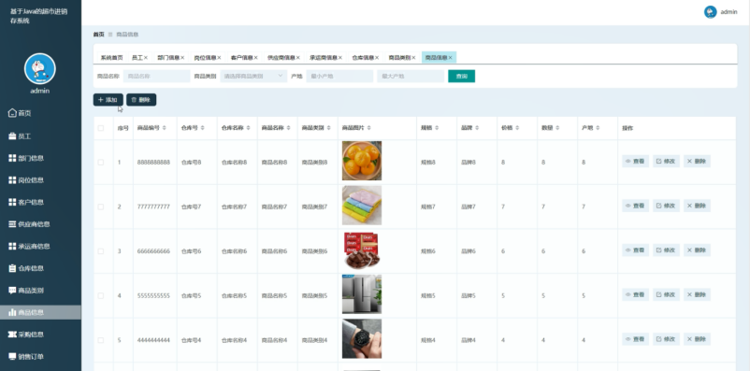This screenshot has width=750, height=371.
Task: Open 商品类别 in the sidebar
Action: [26, 291]
